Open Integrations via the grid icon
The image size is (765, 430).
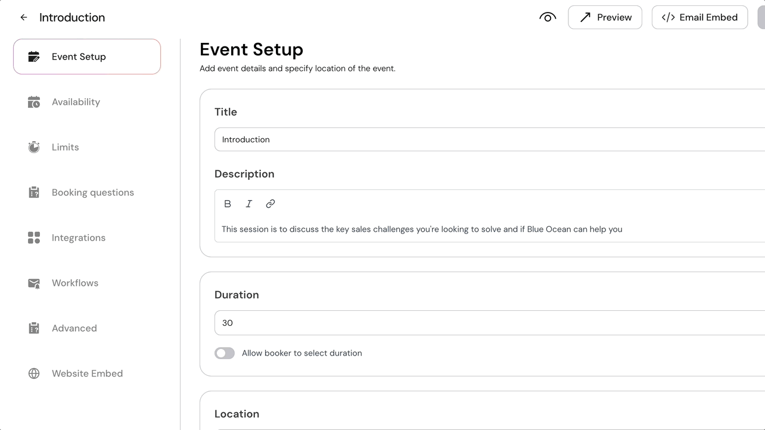(x=34, y=237)
